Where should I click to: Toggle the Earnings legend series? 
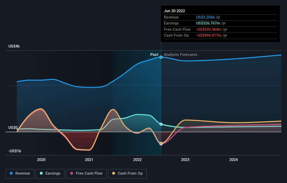(50, 174)
